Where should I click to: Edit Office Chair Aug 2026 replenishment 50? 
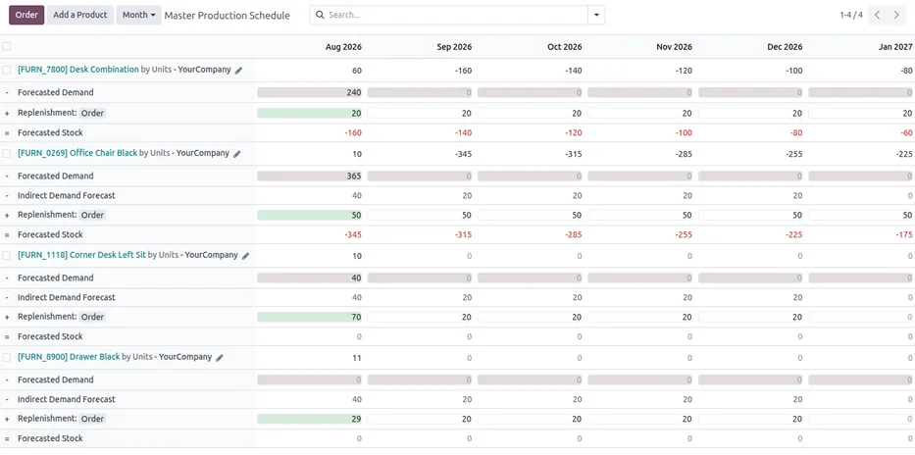click(x=309, y=216)
